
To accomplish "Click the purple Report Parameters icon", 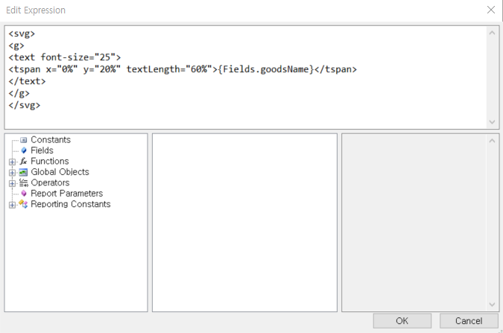I will pos(24,194).
